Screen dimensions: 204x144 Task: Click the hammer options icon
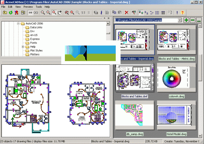tap(134, 13)
